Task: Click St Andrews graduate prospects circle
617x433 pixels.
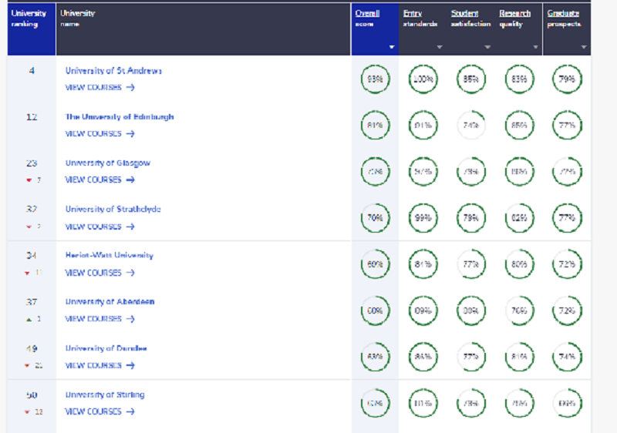Action: click(567, 79)
